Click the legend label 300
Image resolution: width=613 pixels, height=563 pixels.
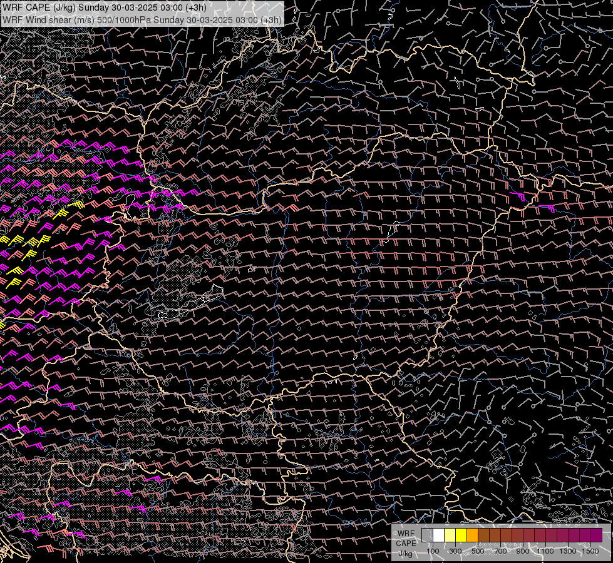(455, 551)
